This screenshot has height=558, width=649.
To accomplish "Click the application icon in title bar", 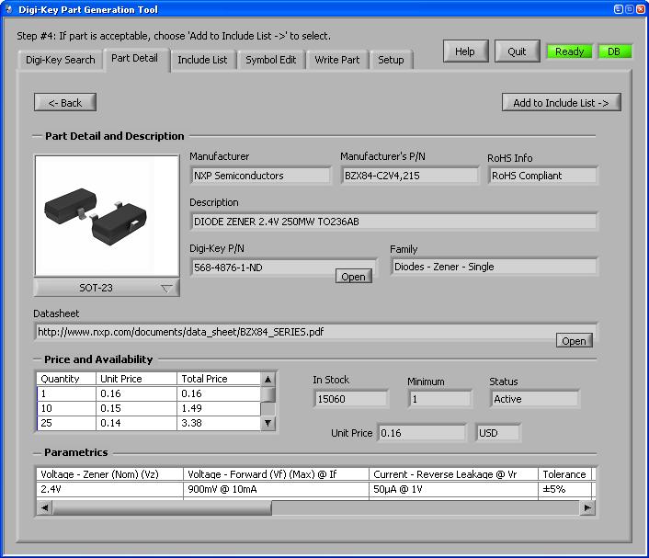I will [8, 9].
